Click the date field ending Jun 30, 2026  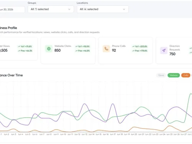pyautogui.click(x=12, y=10)
